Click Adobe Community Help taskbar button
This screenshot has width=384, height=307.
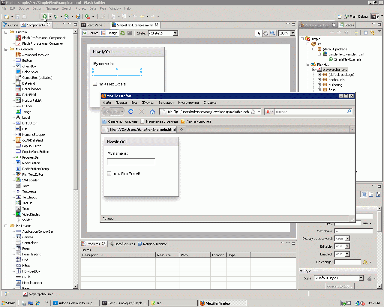pyautogui.click(x=76, y=303)
